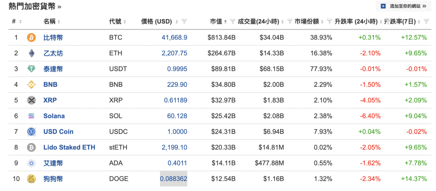
Task: Click the Bitcoin coin icon
Action: (32, 37)
